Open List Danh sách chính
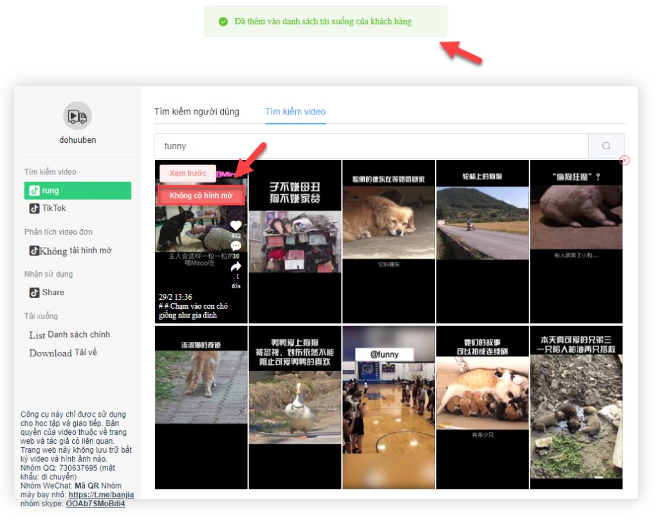 [70, 335]
